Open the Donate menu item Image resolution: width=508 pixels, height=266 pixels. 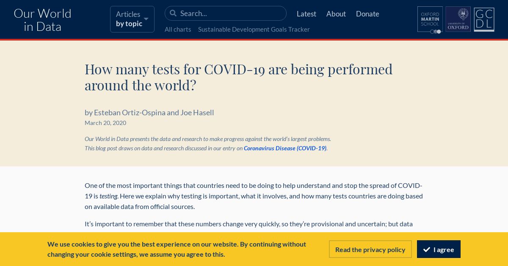(367, 14)
